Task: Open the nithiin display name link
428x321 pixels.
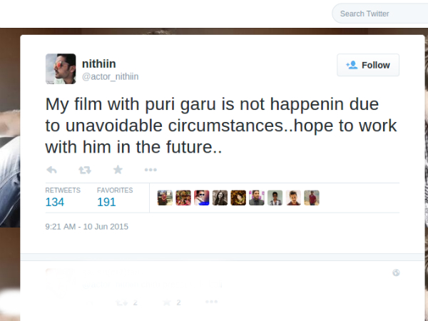Action: (x=99, y=63)
